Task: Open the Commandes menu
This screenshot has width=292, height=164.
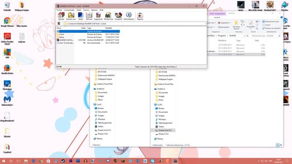Action: click(x=69, y=10)
